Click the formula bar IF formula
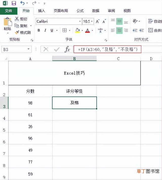 [108, 50]
